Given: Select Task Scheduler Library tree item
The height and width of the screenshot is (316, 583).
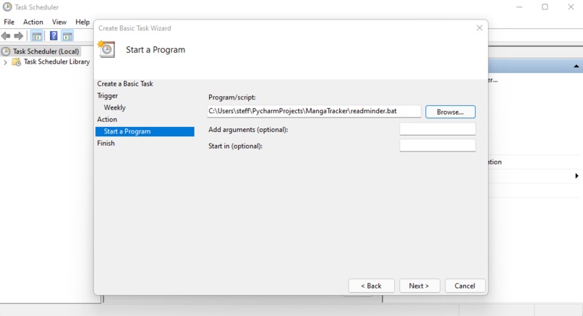Looking at the screenshot, I should pyautogui.click(x=56, y=62).
